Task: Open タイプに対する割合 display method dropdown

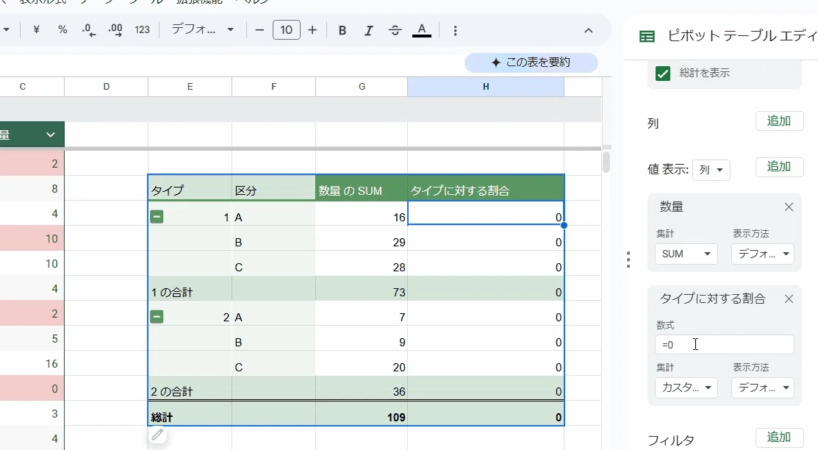Action: pyautogui.click(x=763, y=388)
